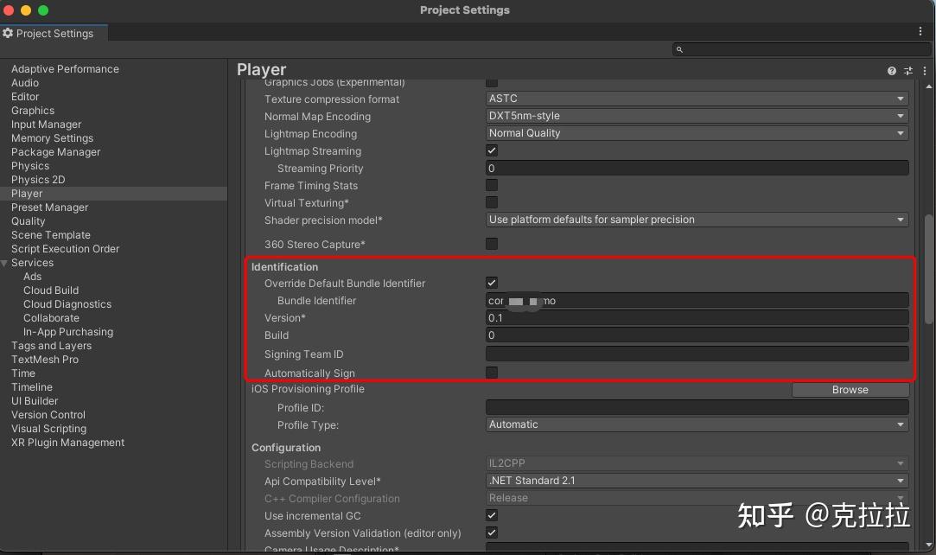Viewport: 936px width, 555px height.
Task: Open the Player settings help icon
Action: pos(891,71)
